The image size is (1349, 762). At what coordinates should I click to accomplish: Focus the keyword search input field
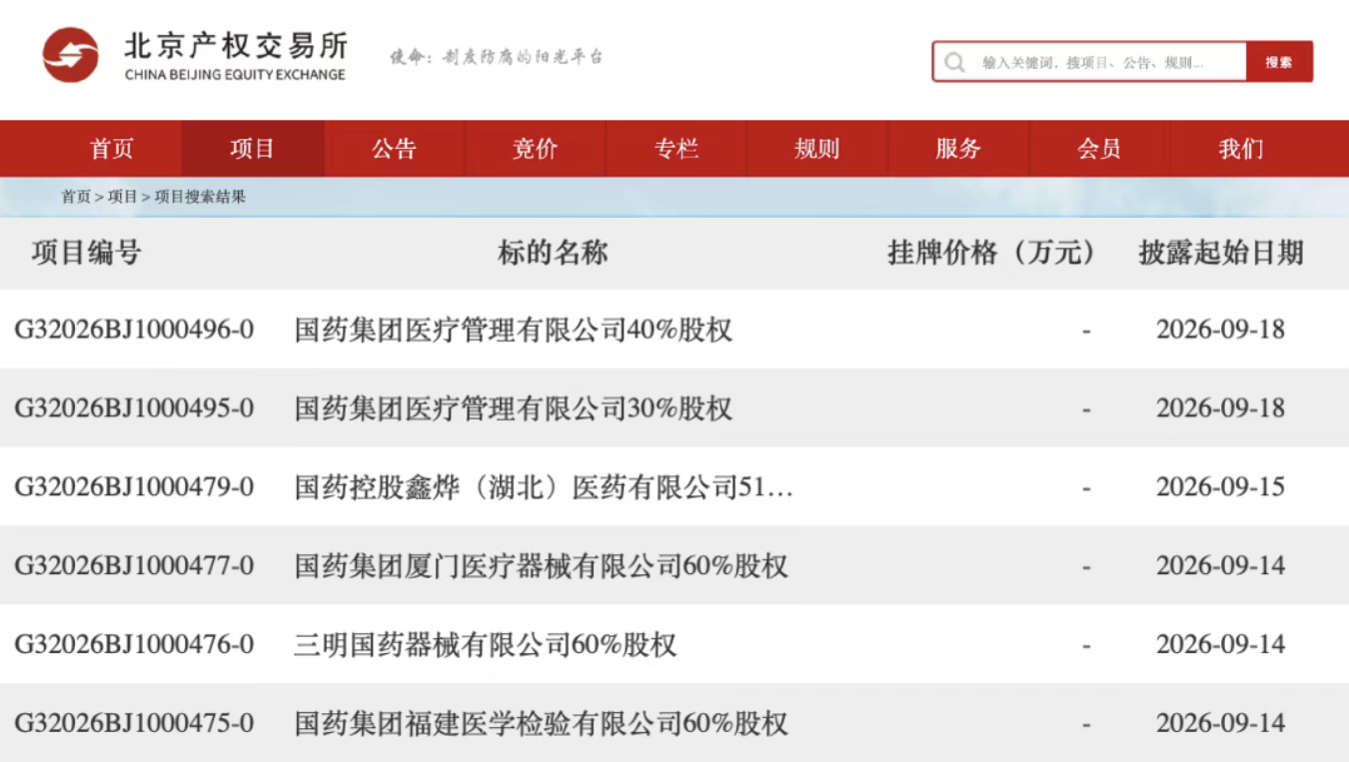point(1089,62)
